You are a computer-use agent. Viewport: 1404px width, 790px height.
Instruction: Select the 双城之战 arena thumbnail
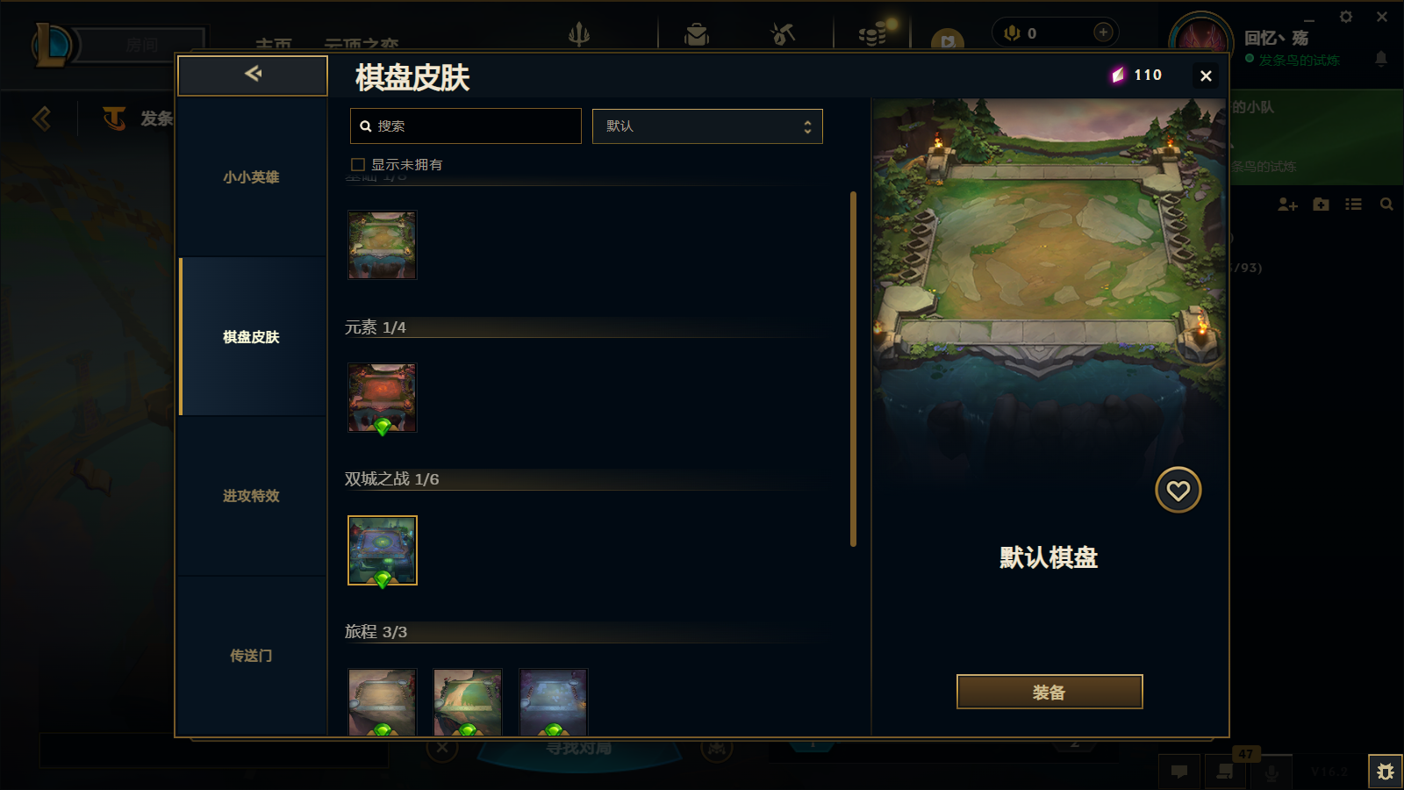[x=383, y=550]
